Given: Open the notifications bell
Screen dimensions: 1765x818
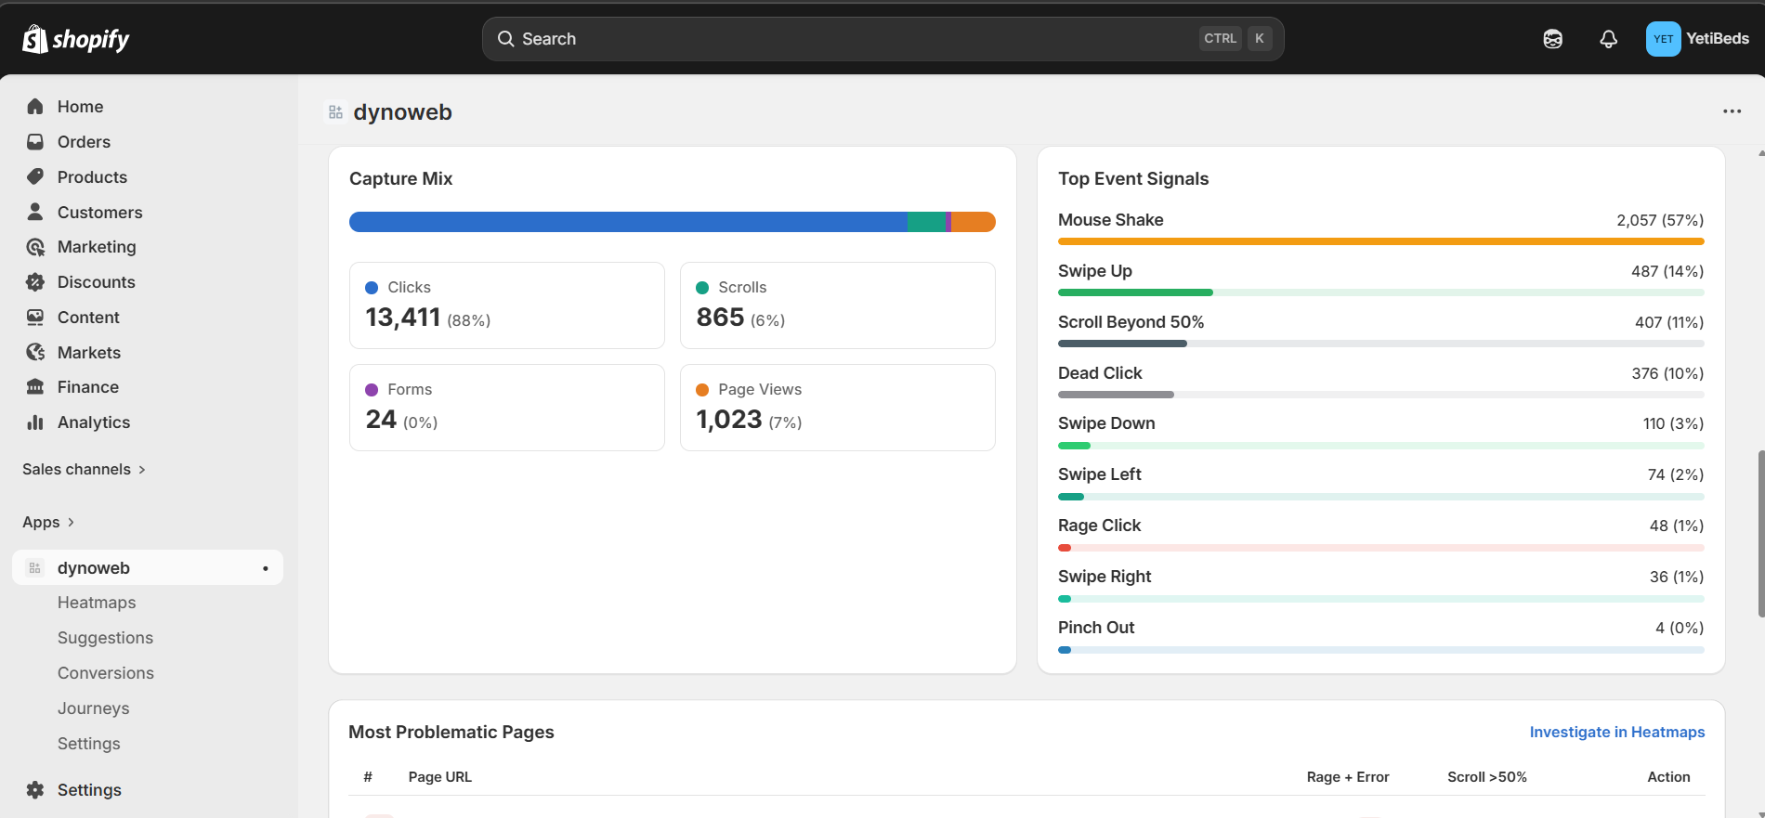Looking at the screenshot, I should [x=1608, y=39].
